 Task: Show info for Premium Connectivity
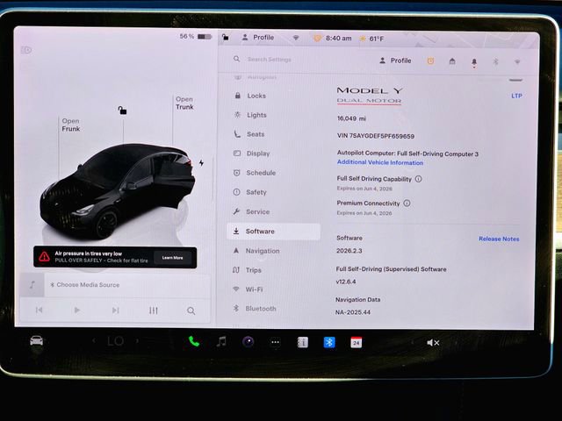point(407,203)
